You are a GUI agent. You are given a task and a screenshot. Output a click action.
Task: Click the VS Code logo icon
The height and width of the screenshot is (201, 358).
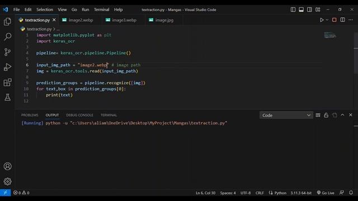[x=6, y=9]
